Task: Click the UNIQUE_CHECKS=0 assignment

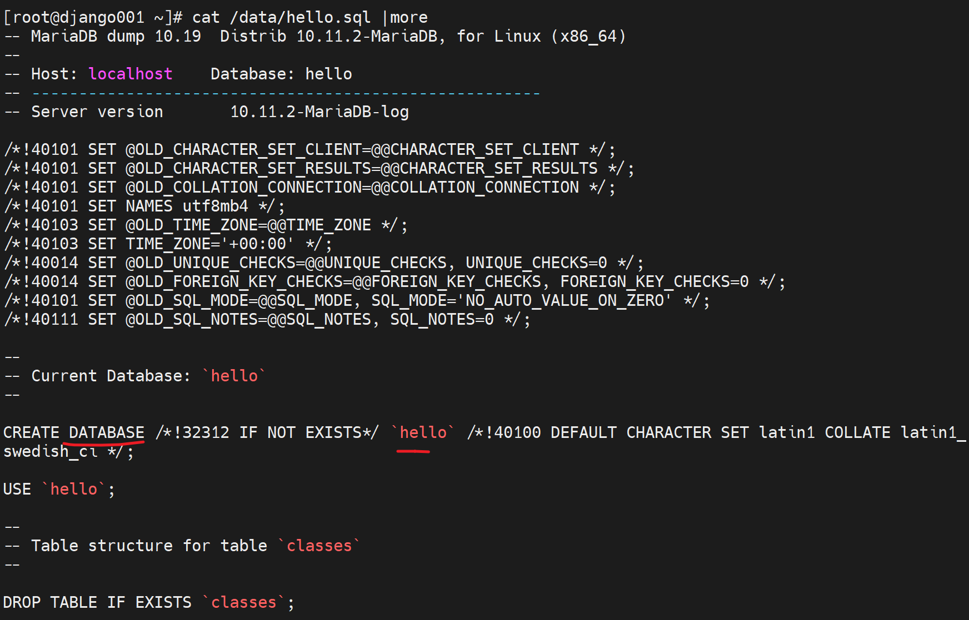Action: [x=536, y=263]
